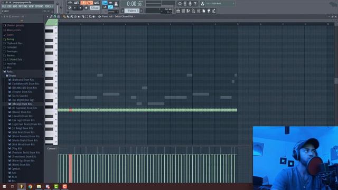The width and height of the screenshot is (338, 190).
Task: Open the FILE menu
Action: click(x=4, y=6)
